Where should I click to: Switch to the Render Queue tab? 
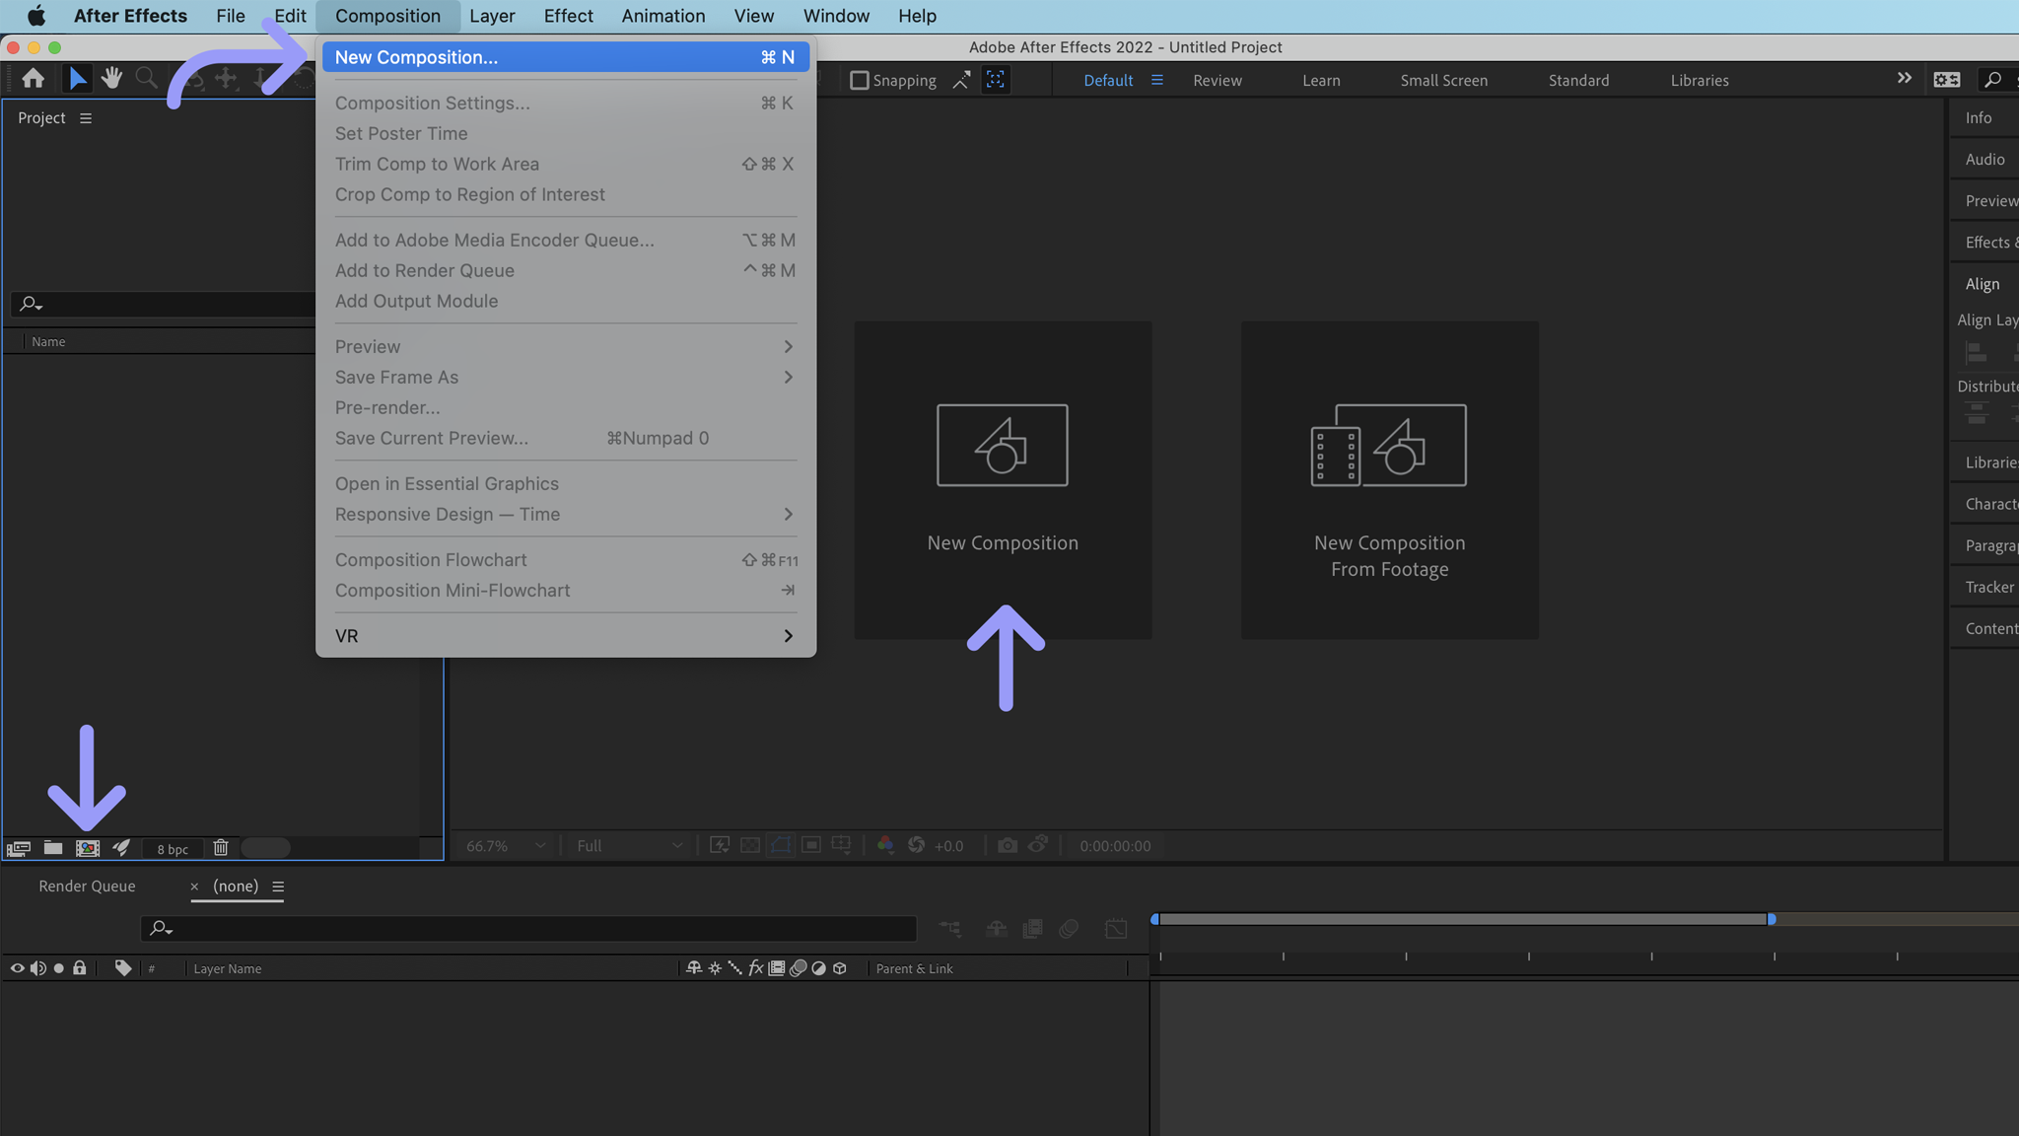87,886
